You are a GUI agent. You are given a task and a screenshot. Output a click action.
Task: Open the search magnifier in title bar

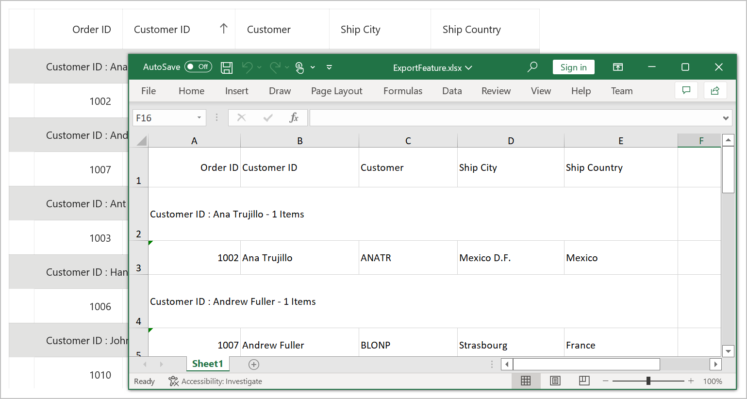tap(532, 67)
